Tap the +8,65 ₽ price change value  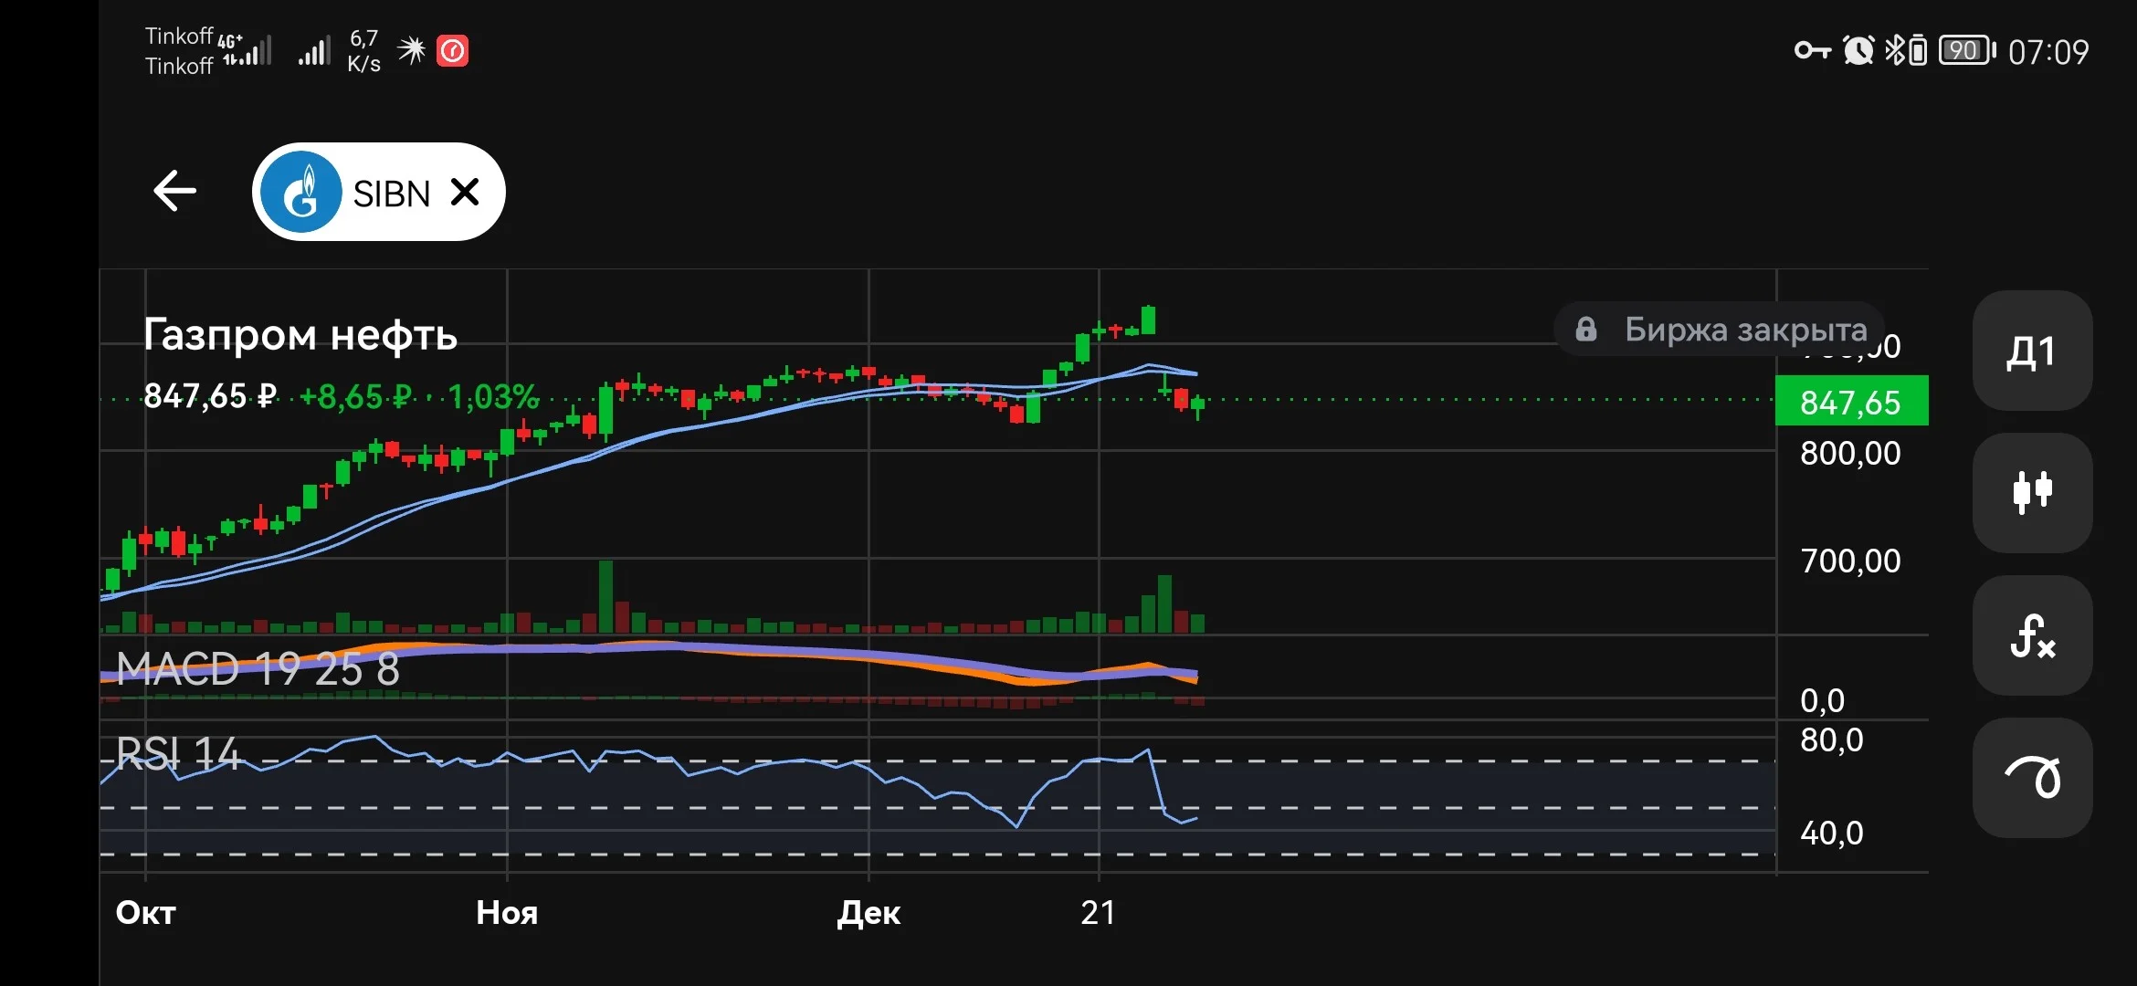coord(355,397)
